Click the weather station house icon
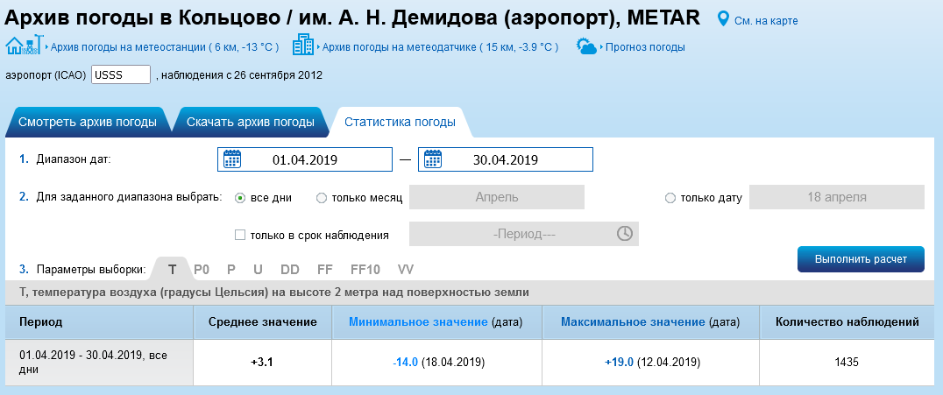 coord(24,46)
